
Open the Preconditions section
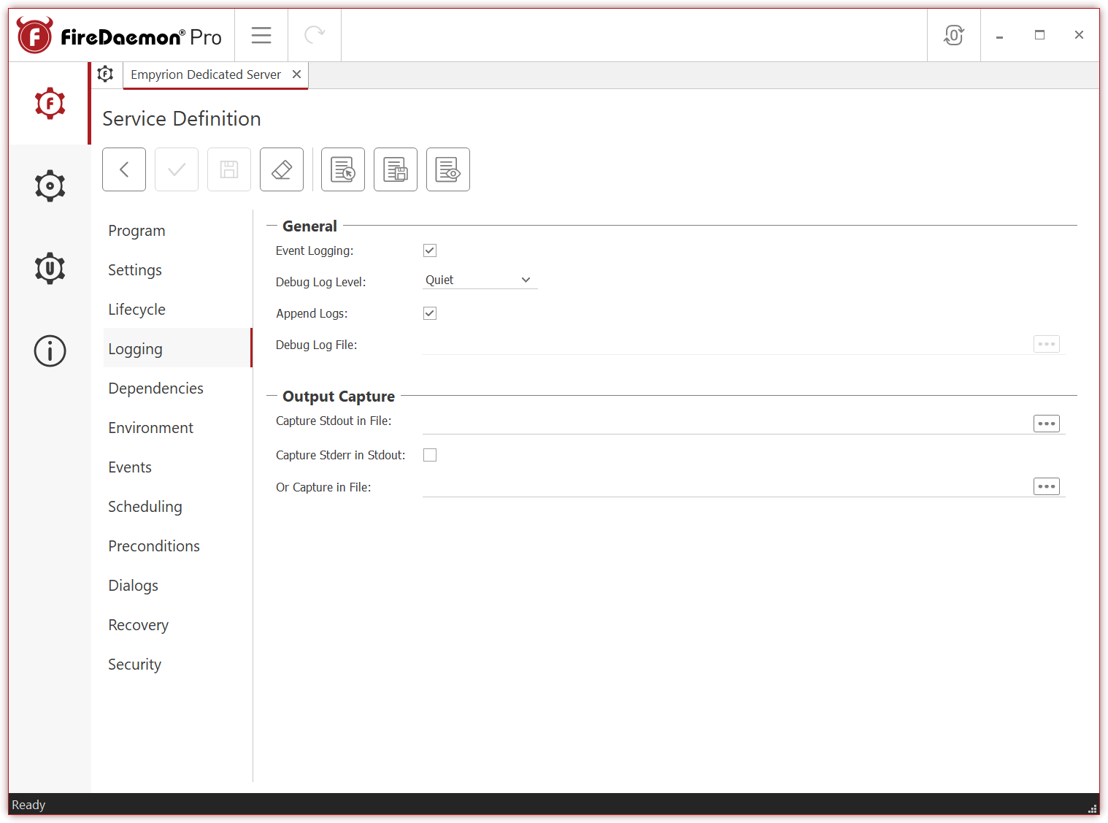click(177, 546)
